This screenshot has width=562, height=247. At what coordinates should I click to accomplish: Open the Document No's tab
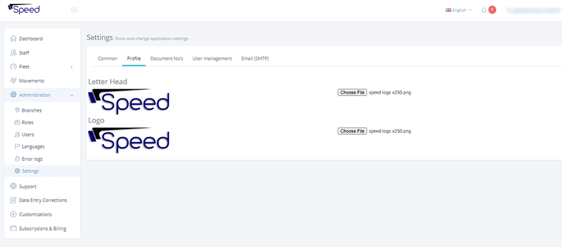click(167, 59)
